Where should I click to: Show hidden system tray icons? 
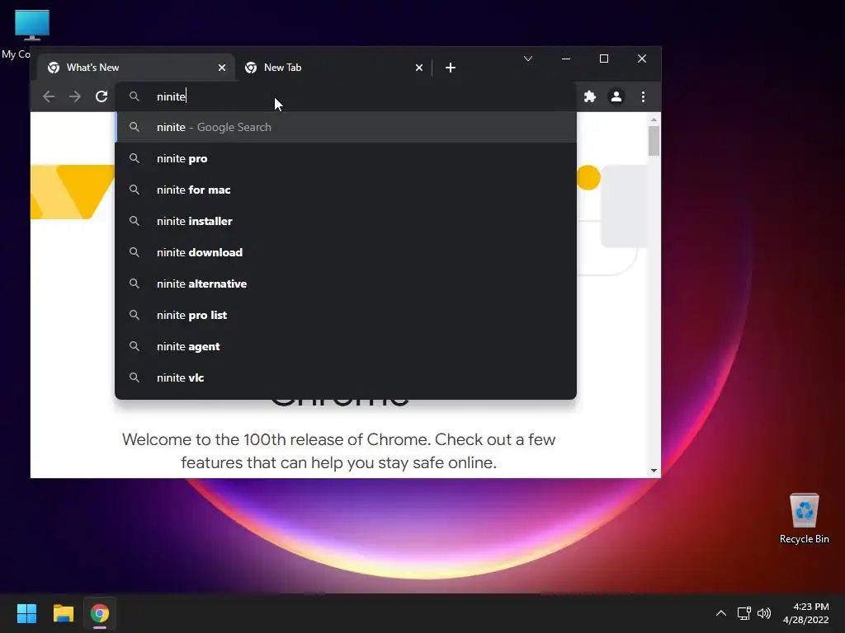(x=720, y=613)
